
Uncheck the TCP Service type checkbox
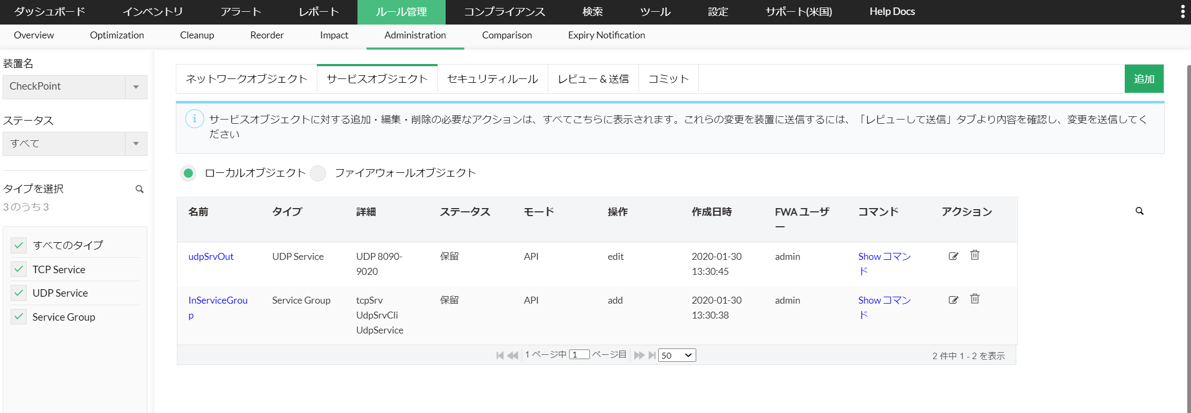[19, 269]
